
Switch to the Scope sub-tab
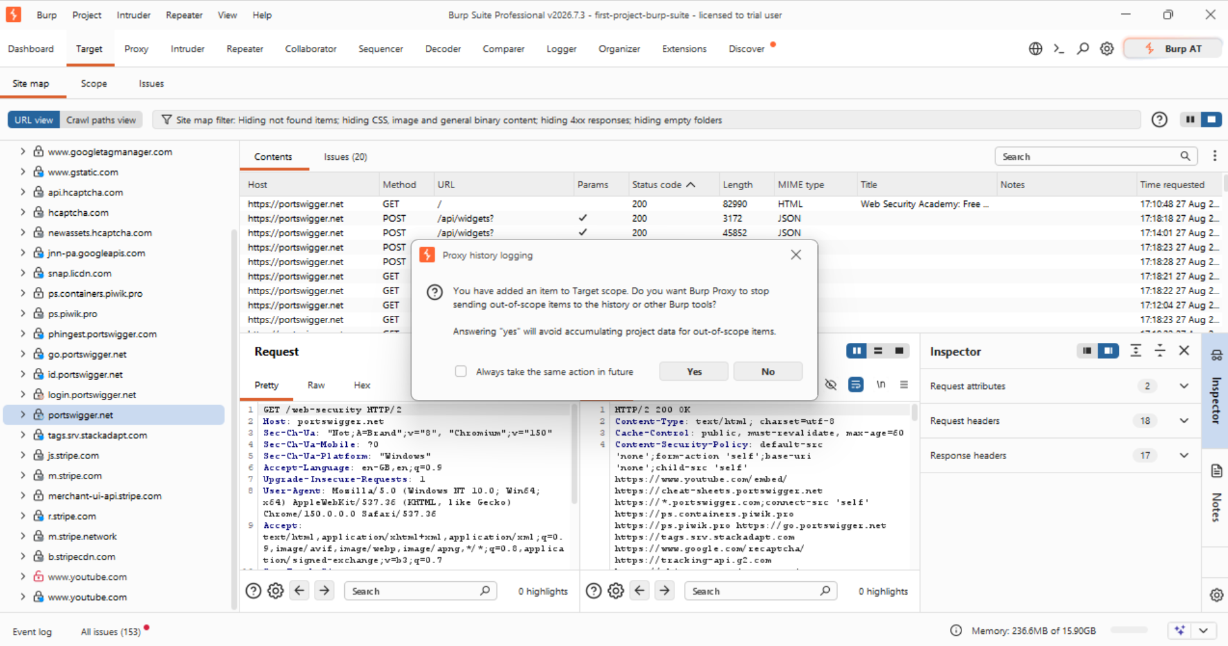click(94, 83)
